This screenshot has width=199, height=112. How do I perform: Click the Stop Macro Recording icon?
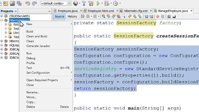point(163,16)
